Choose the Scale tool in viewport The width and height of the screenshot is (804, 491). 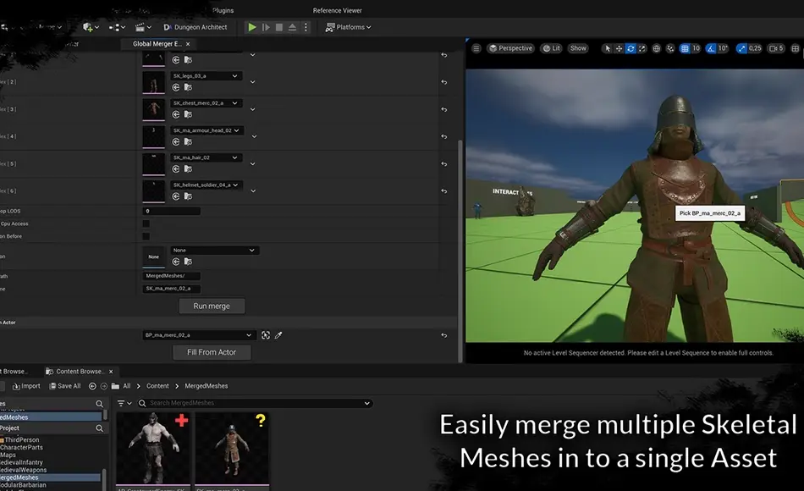pyautogui.click(x=642, y=48)
